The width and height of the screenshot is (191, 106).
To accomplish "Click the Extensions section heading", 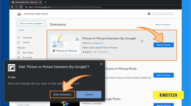I will 58,24.
